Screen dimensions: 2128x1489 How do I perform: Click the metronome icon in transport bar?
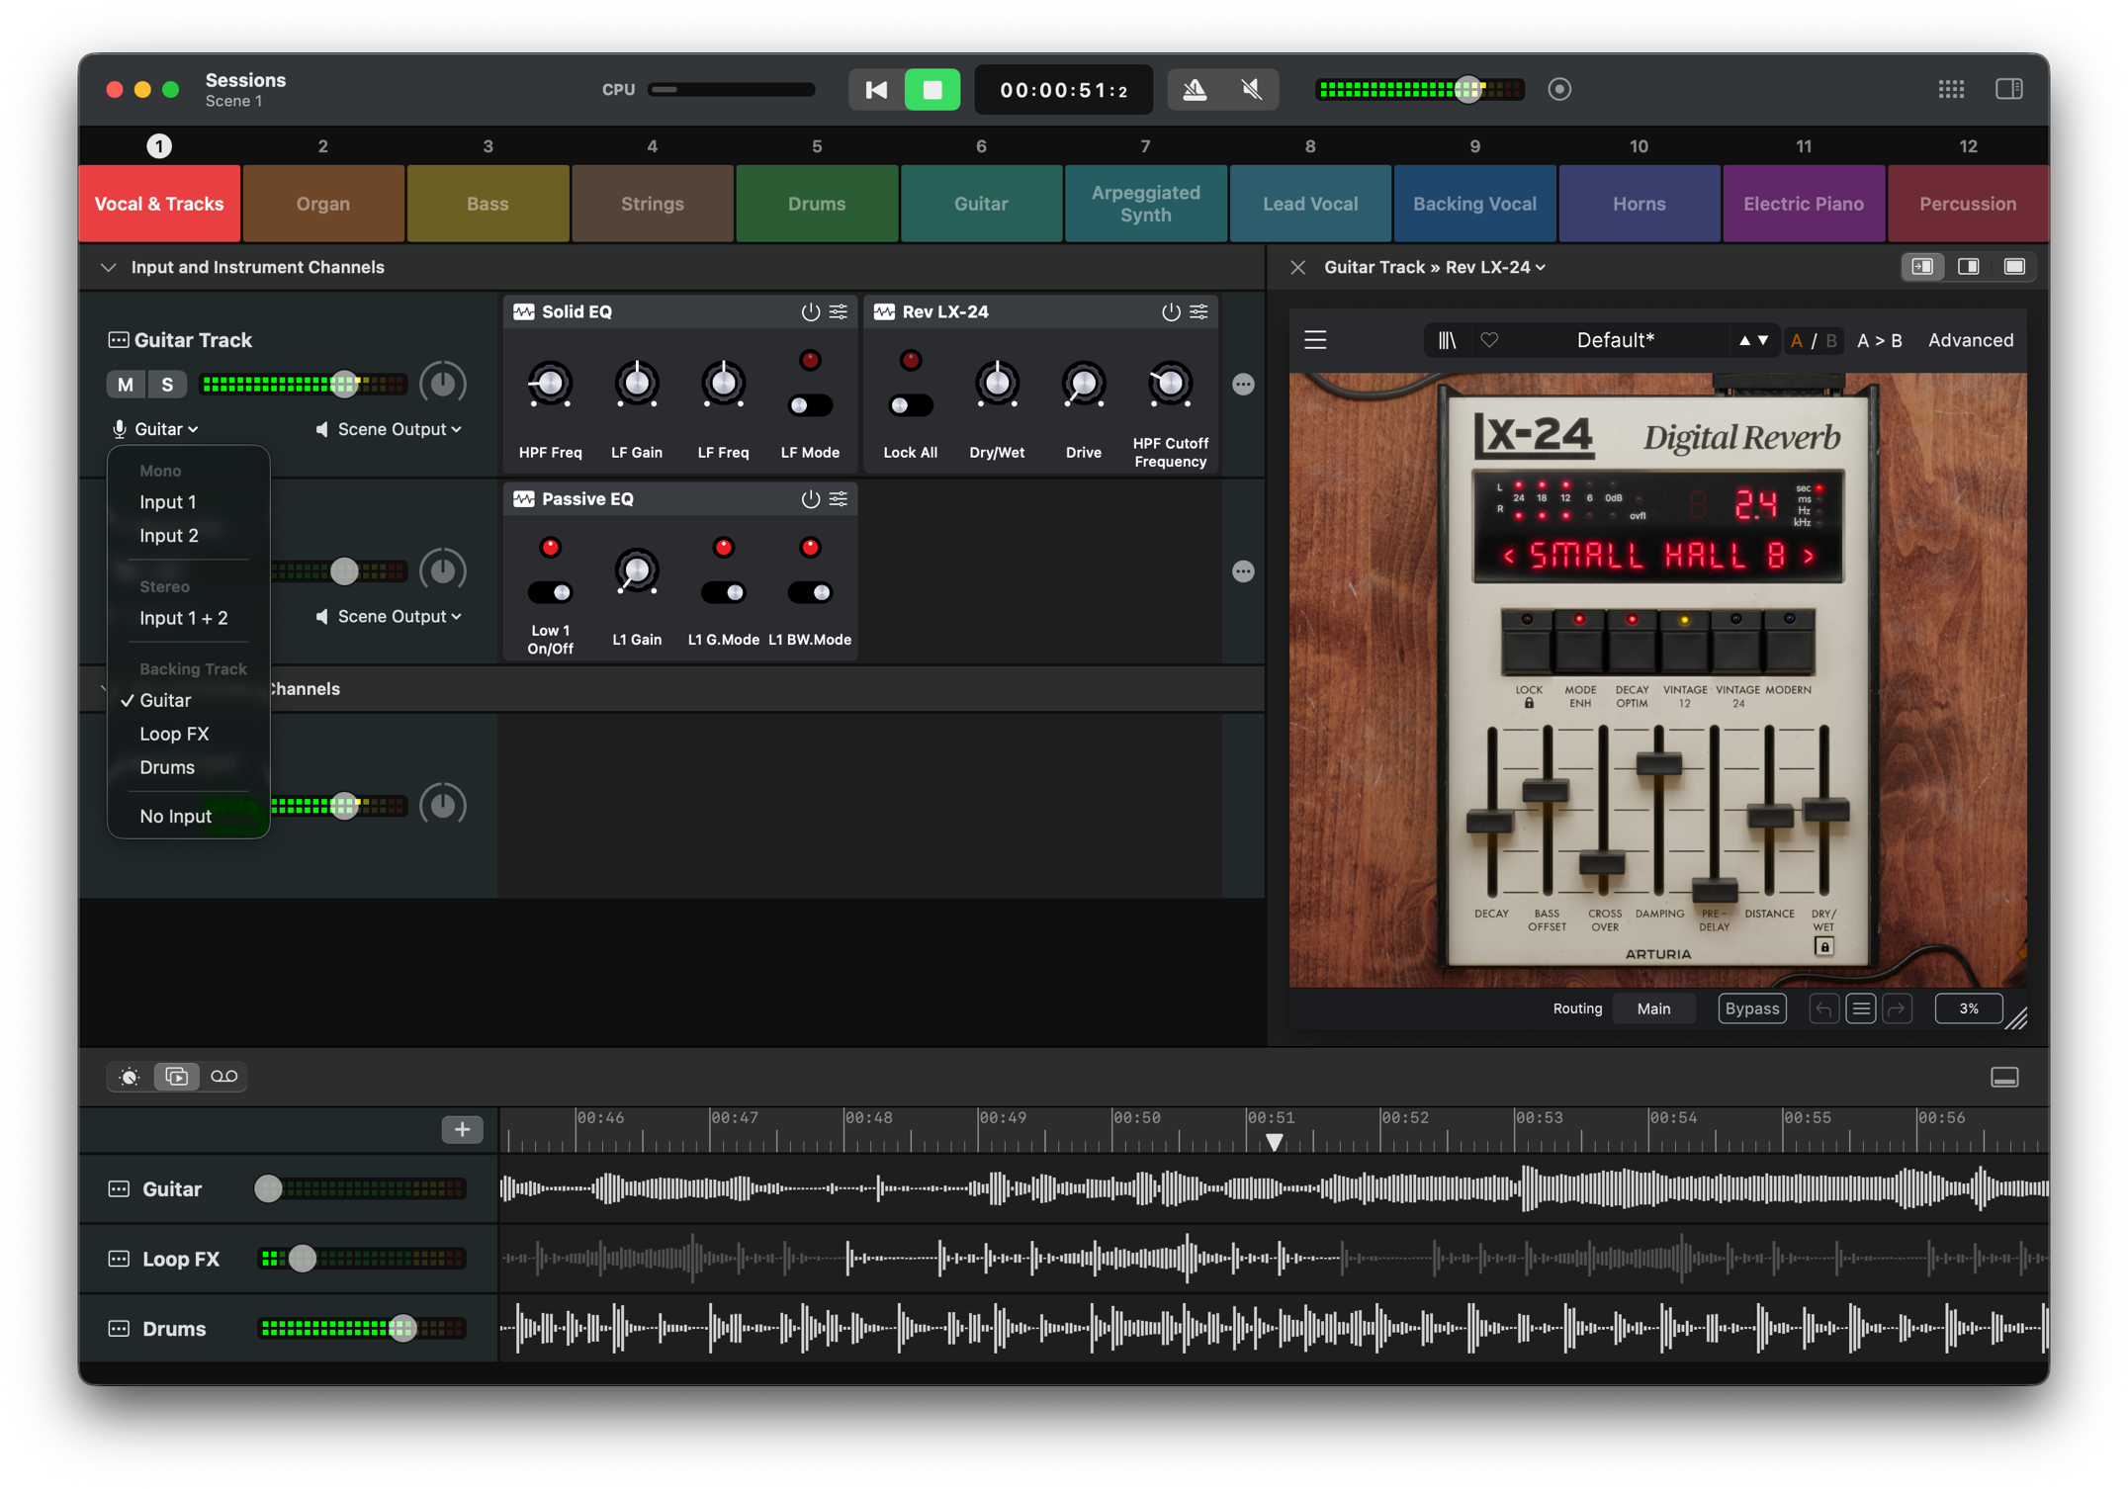(x=1195, y=90)
